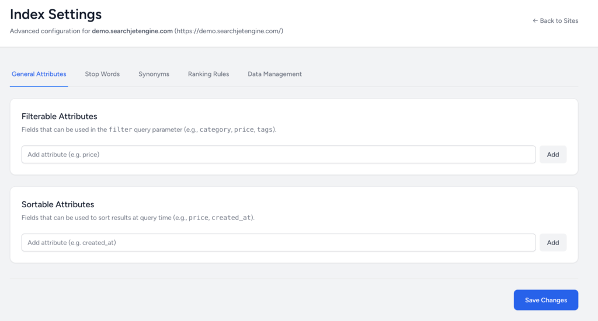Viewport: 598px width, 321px height.
Task: Open the Data Management tab
Action: pos(274,74)
